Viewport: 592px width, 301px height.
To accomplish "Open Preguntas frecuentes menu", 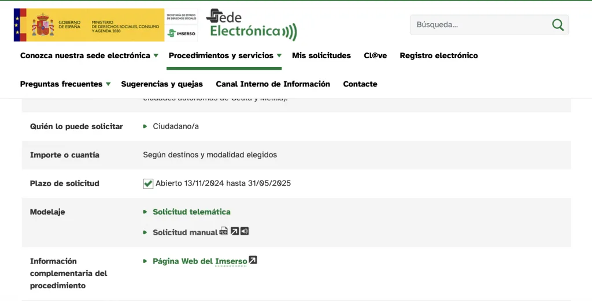I will (61, 84).
